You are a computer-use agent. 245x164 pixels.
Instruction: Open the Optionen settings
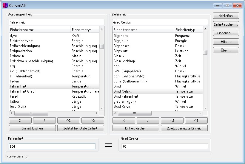[226, 33]
